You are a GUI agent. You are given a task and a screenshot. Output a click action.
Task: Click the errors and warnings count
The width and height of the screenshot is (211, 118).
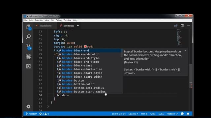click(44, 114)
